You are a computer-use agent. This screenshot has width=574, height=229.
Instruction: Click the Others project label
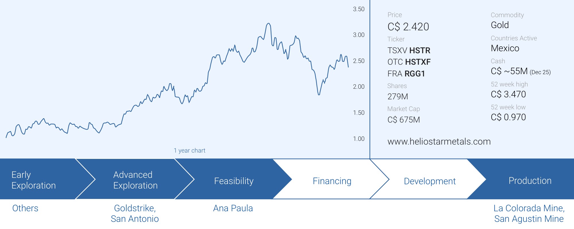[x=25, y=208]
